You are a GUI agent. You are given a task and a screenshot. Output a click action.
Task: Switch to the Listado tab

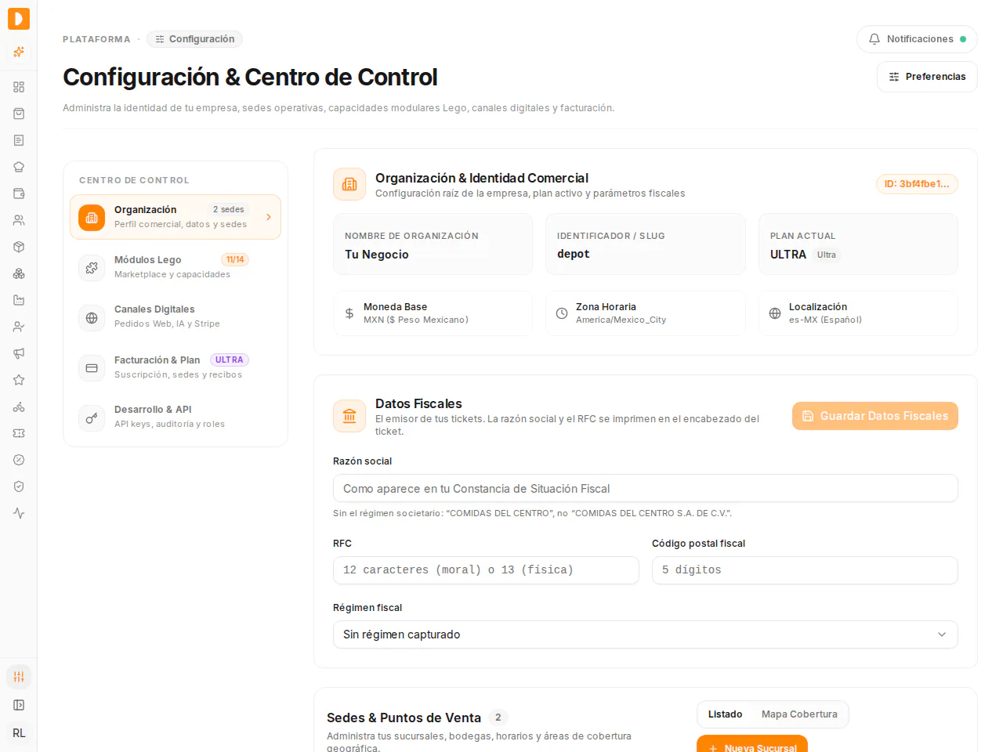pyautogui.click(x=725, y=714)
